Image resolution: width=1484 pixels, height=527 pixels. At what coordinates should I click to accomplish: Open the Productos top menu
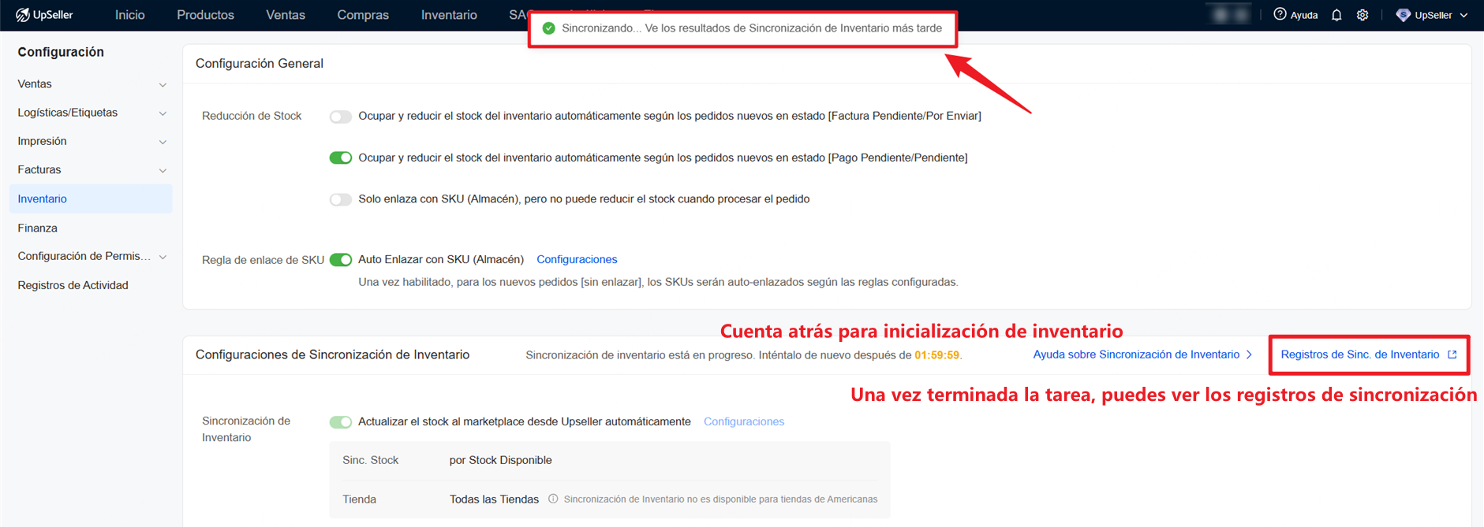205,15
